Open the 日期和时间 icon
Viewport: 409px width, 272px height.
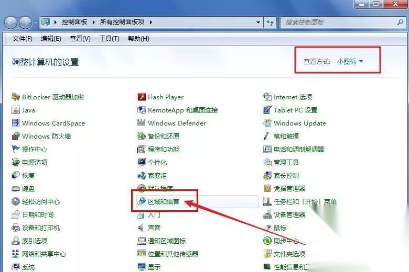click(16, 214)
